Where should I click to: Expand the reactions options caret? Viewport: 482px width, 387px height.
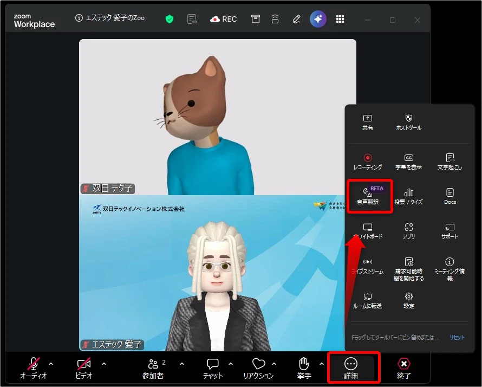click(x=274, y=364)
